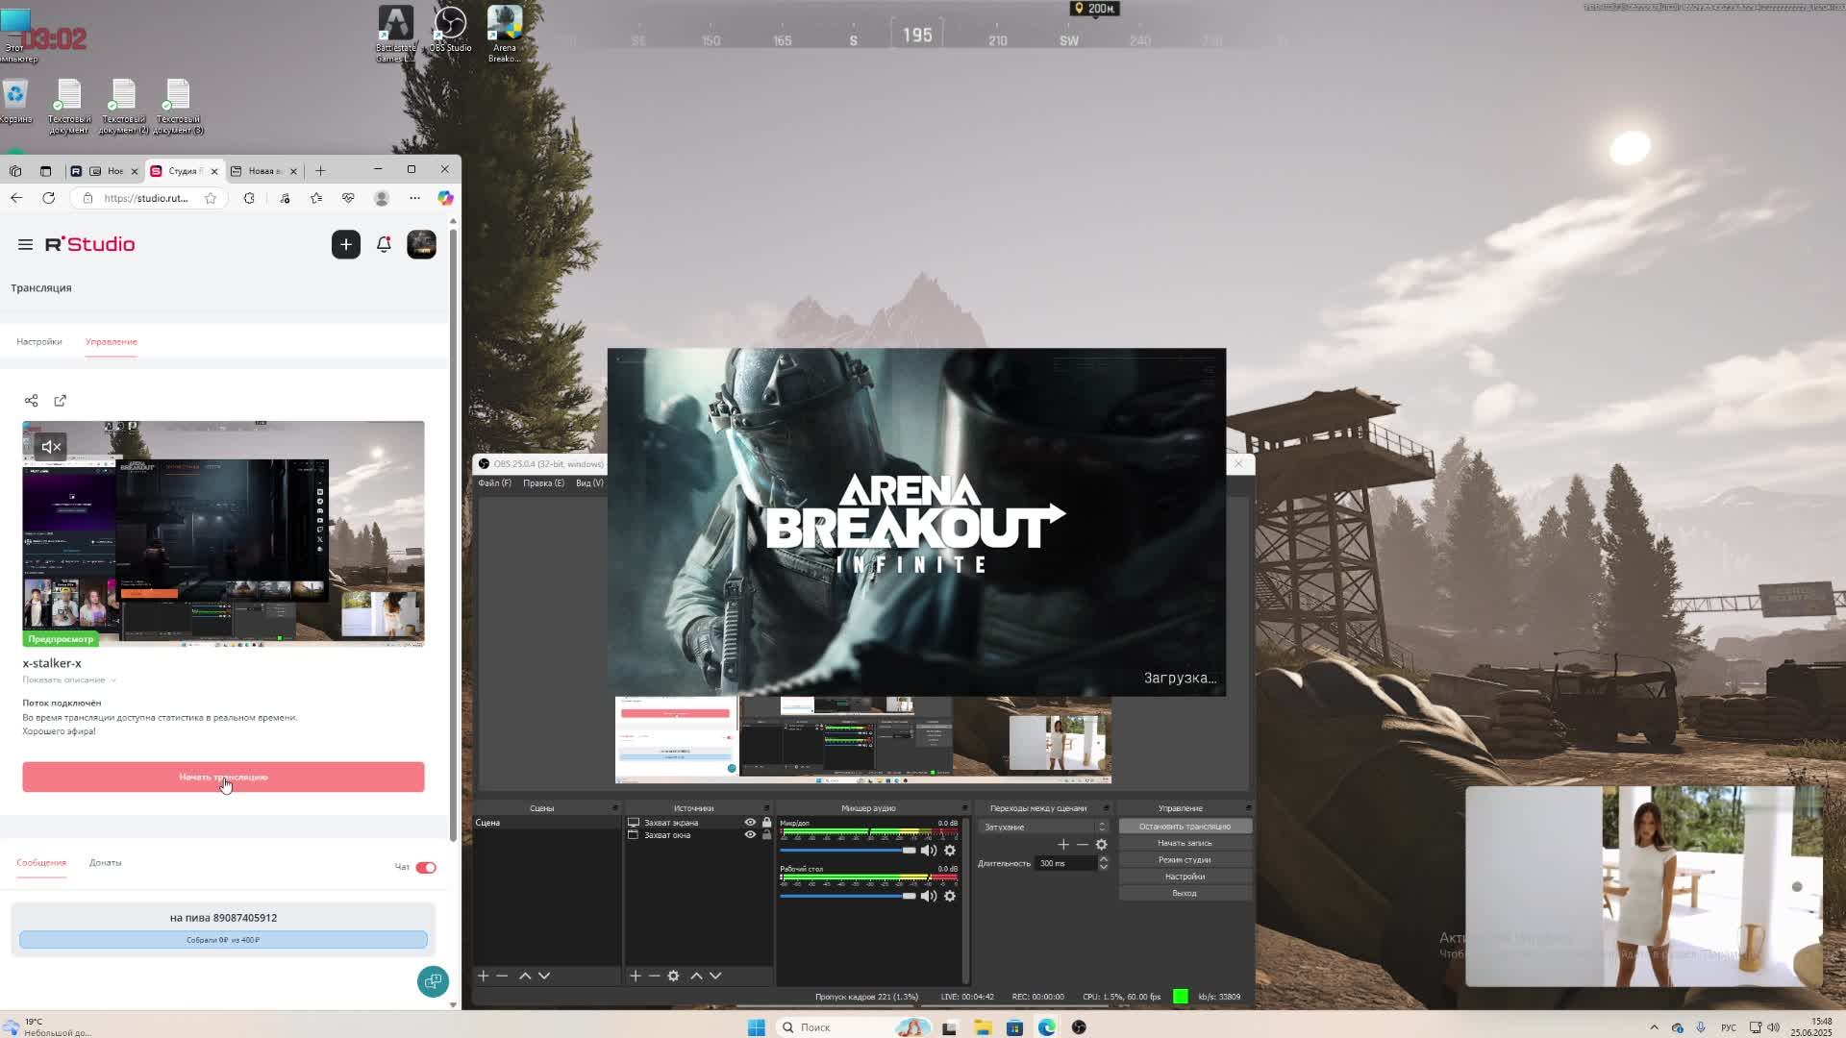Click Начать запись in OBS controls
This screenshot has height=1038, width=1846.
click(x=1185, y=843)
